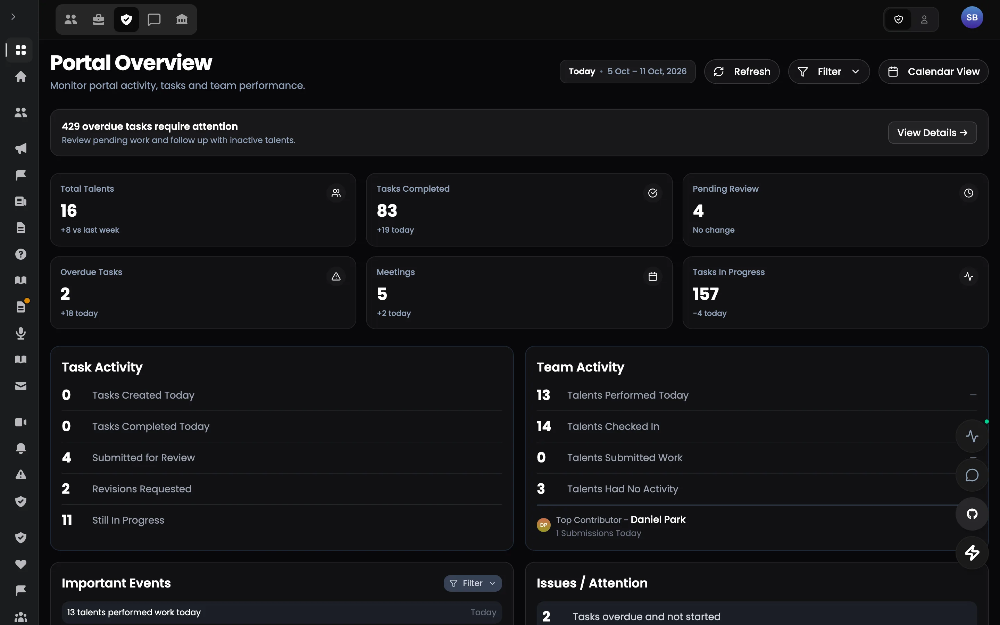Switch to the briefcase tab in top toolbar
Image resolution: width=1000 pixels, height=625 pixels.
[x=98, y=19]
